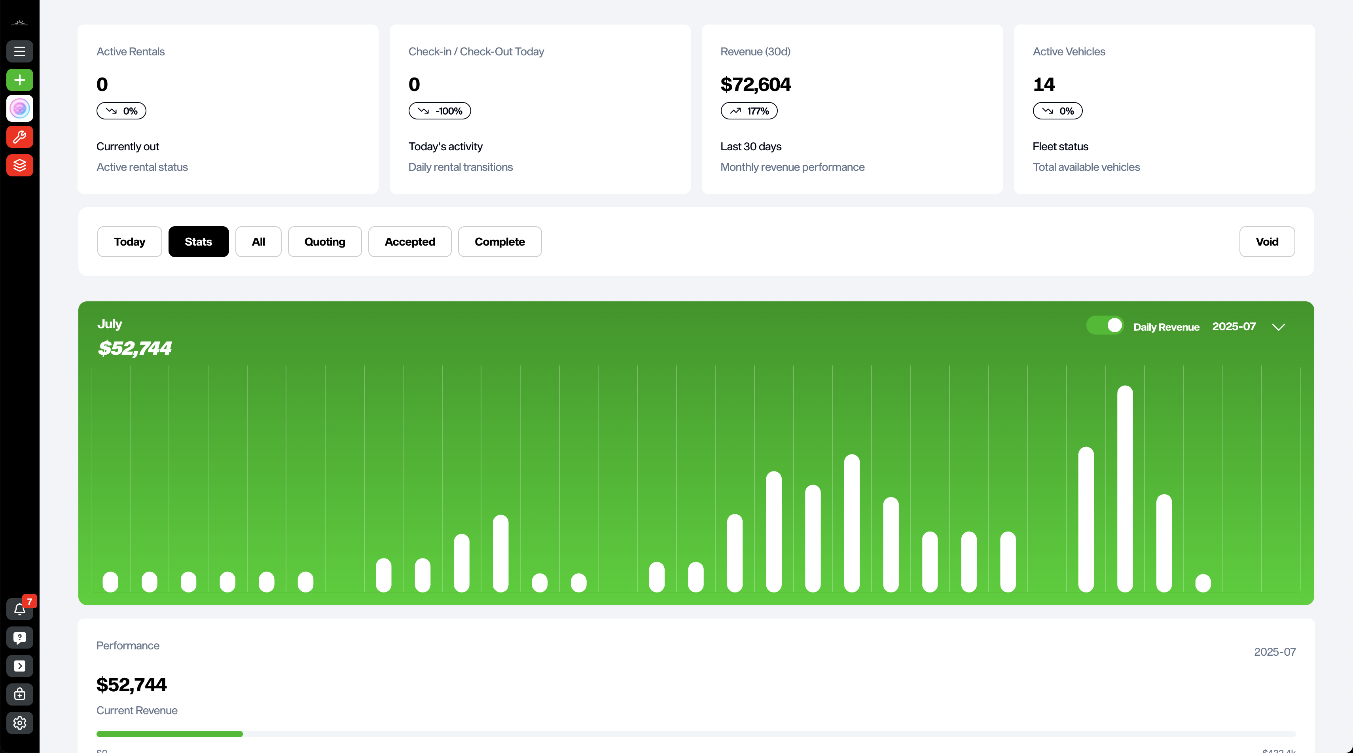Open Monthly revenue performance link
This screenshot has width=1353, height=753.
[x=792, y=167]
